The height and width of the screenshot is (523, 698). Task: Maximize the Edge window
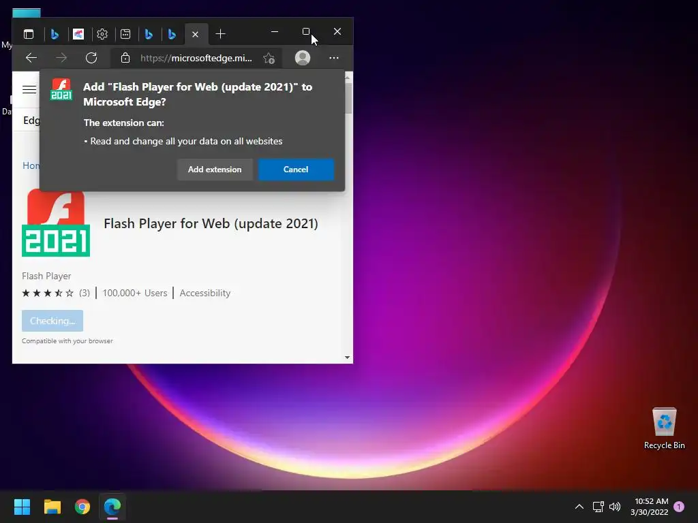(x=306, y=31)
